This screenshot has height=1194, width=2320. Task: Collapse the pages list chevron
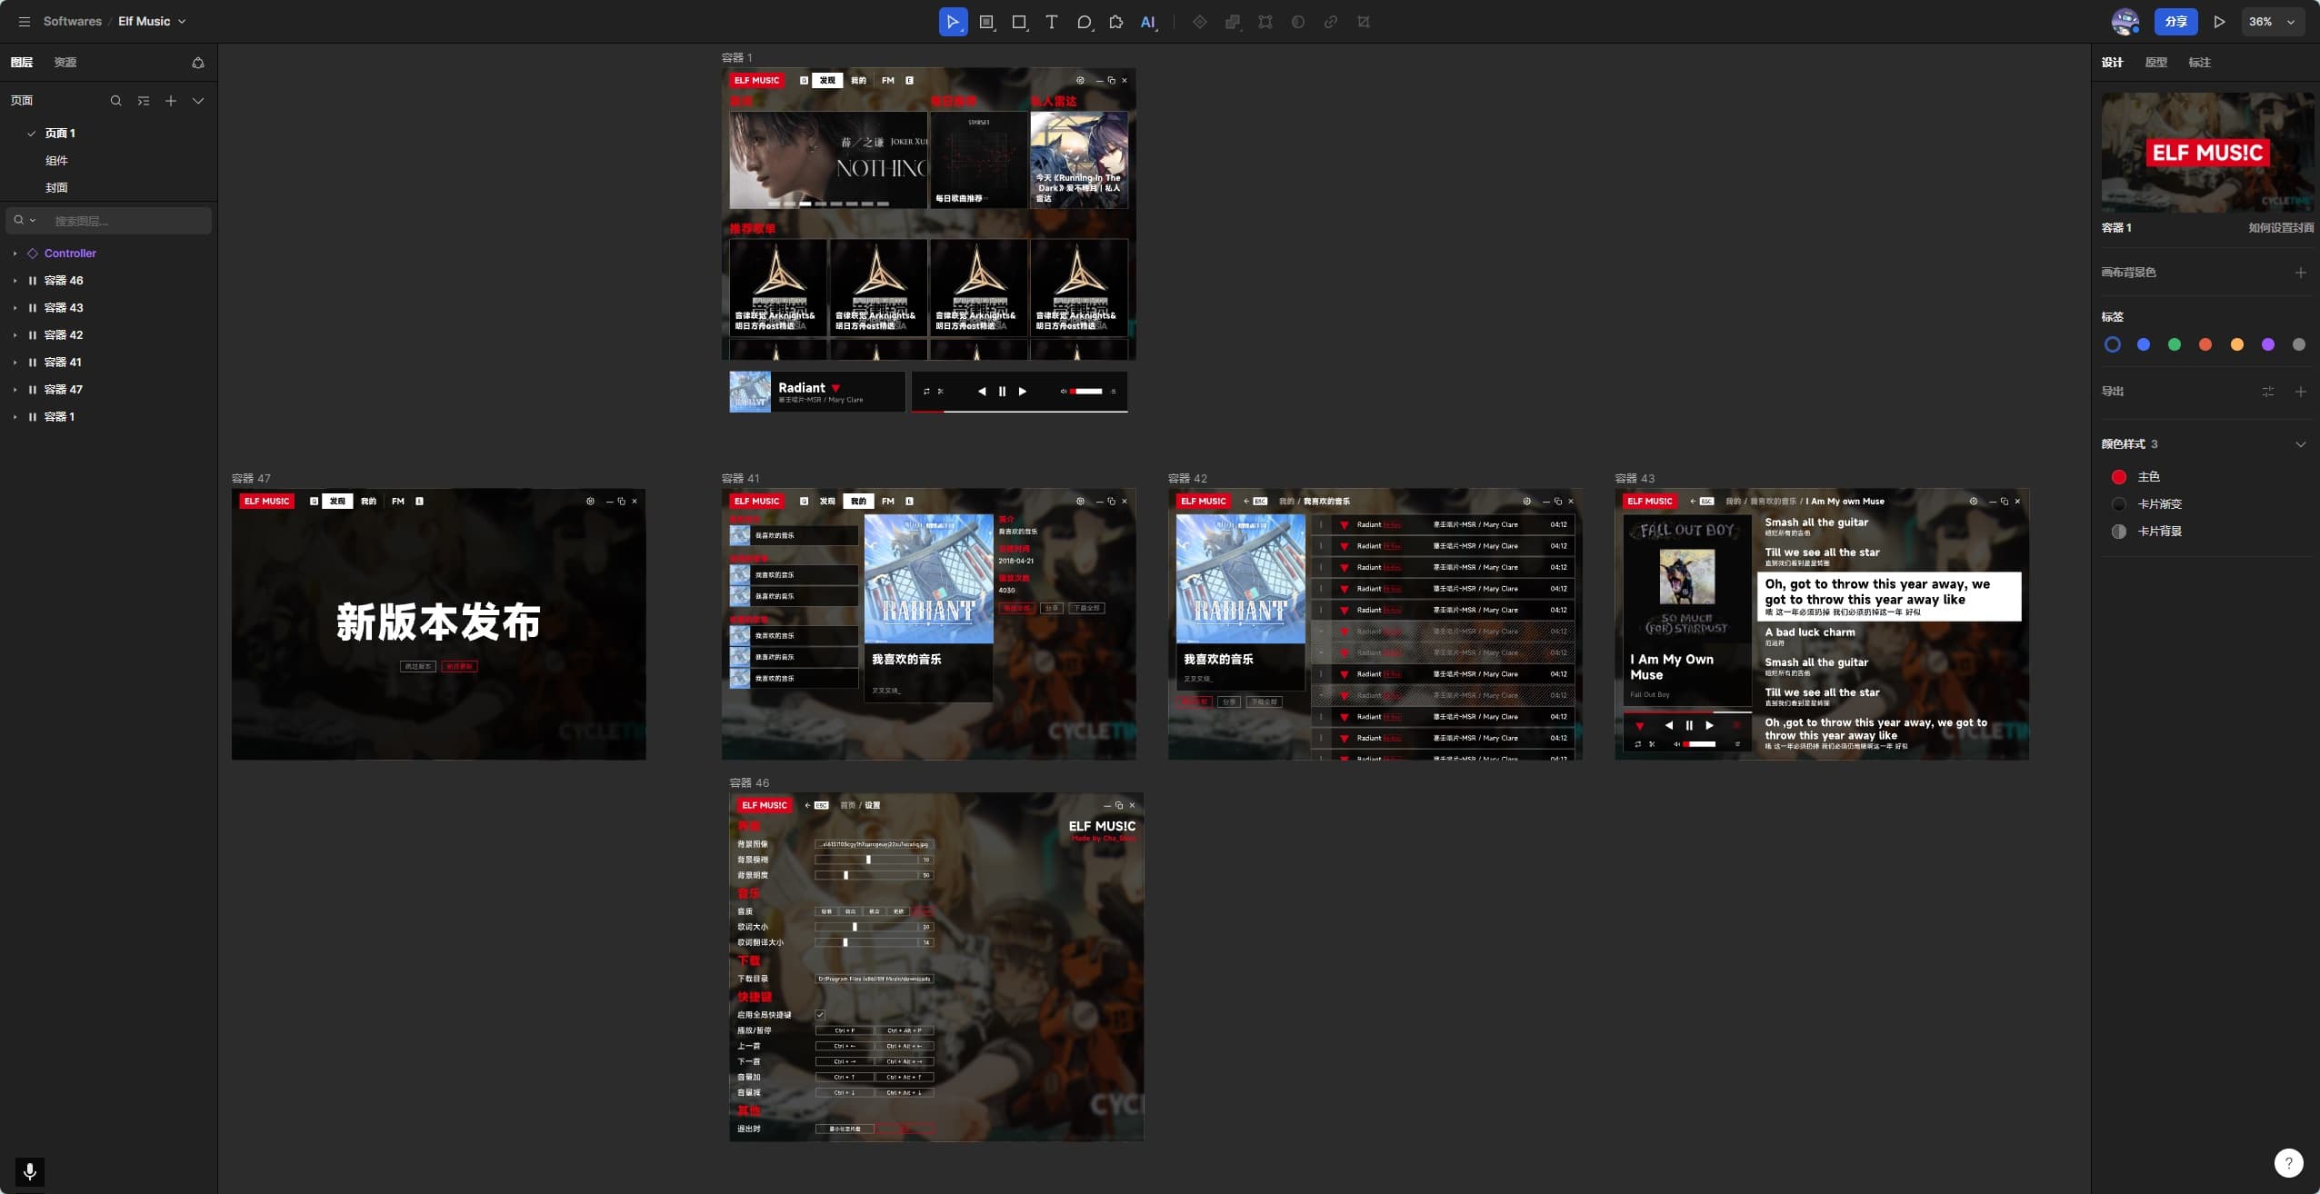click(x=197, y=101)
